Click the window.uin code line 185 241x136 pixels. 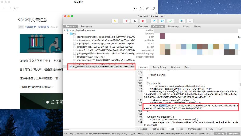coord(181,89)
